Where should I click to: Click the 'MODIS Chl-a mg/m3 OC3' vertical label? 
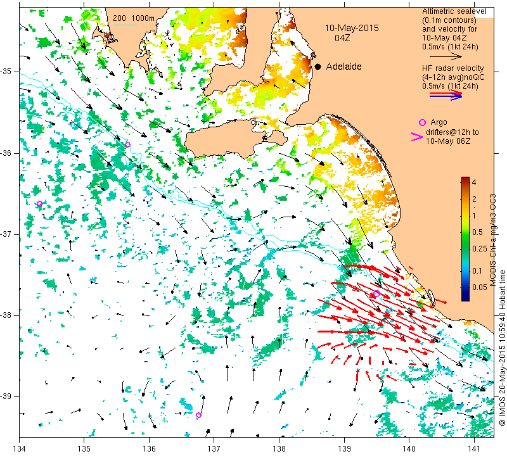pos(492,241)
